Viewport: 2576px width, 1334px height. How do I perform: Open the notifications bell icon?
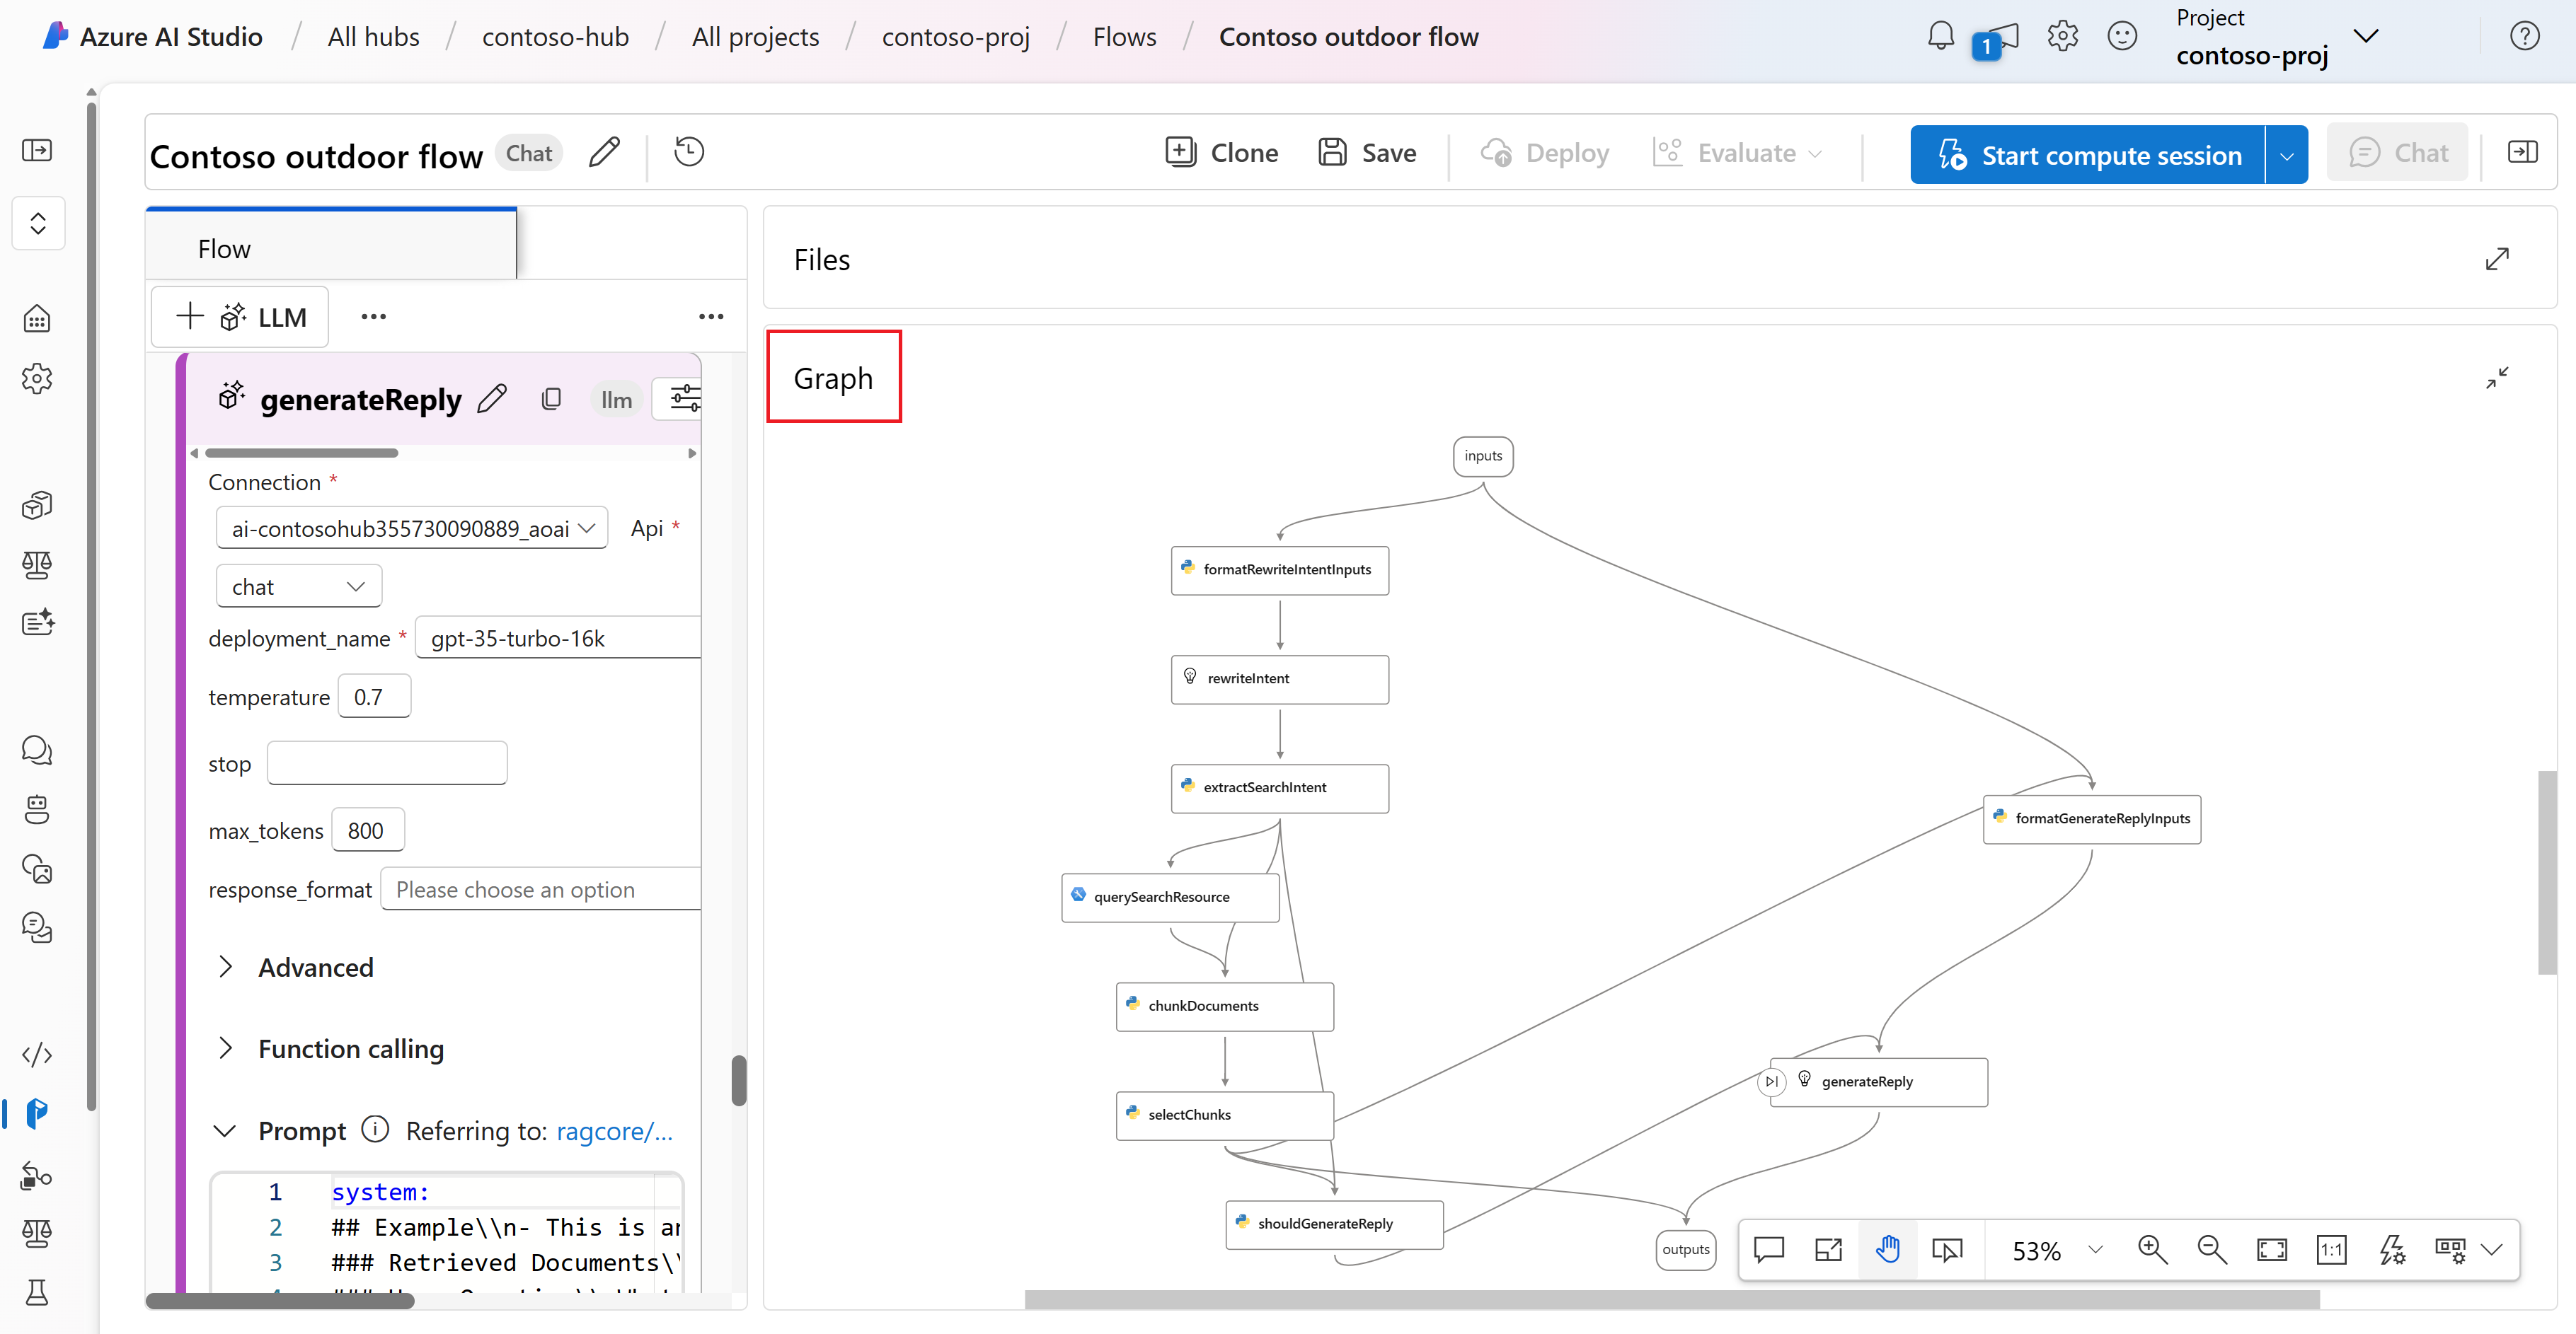[x=1940, y=36]
